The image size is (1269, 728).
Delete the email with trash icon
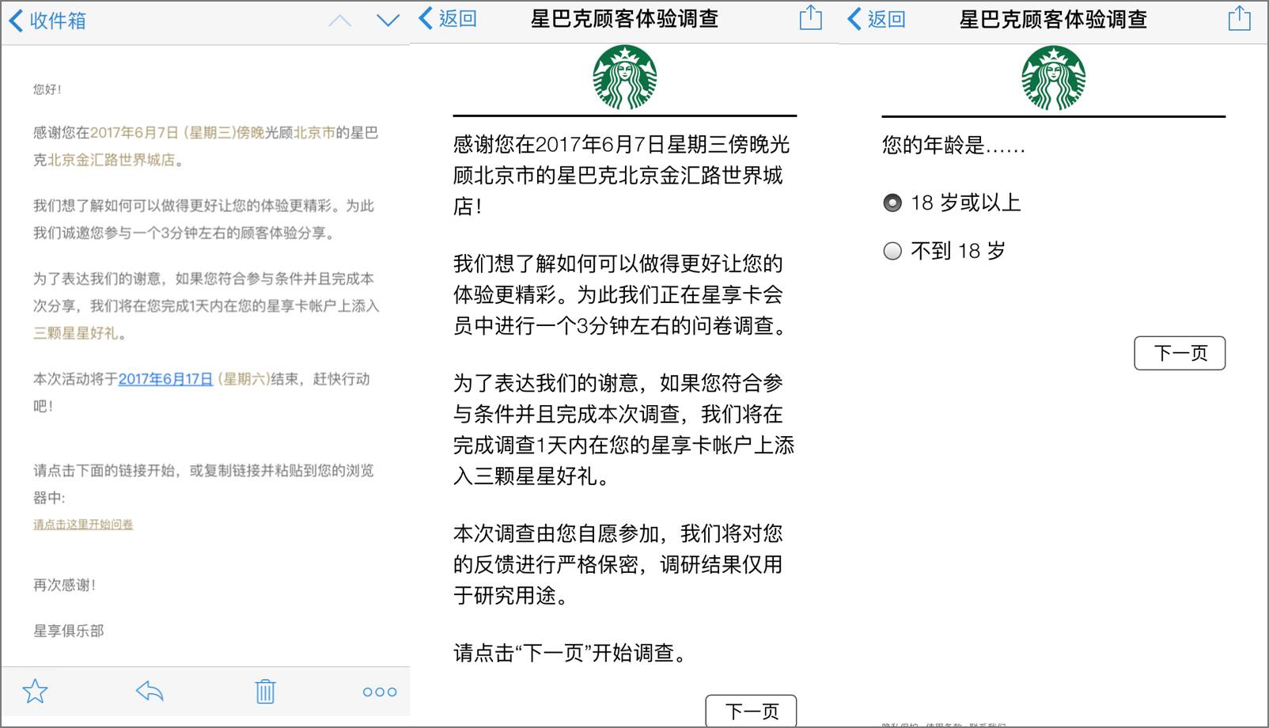(x=265, y=692)
